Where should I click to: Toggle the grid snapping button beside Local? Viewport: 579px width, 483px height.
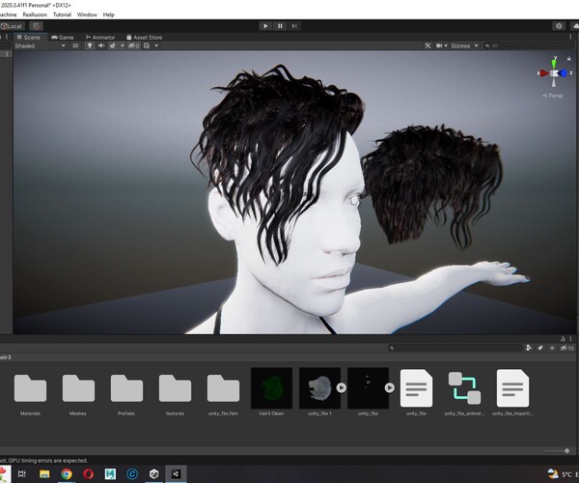pos(36,26)
